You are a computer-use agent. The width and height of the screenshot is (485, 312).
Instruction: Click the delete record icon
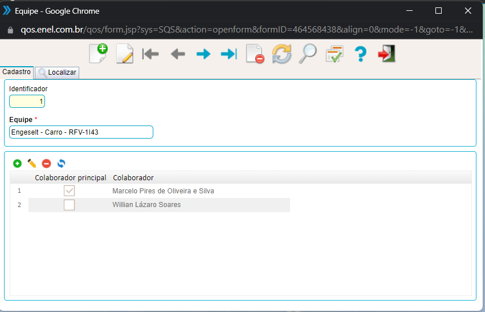[255, 54]
